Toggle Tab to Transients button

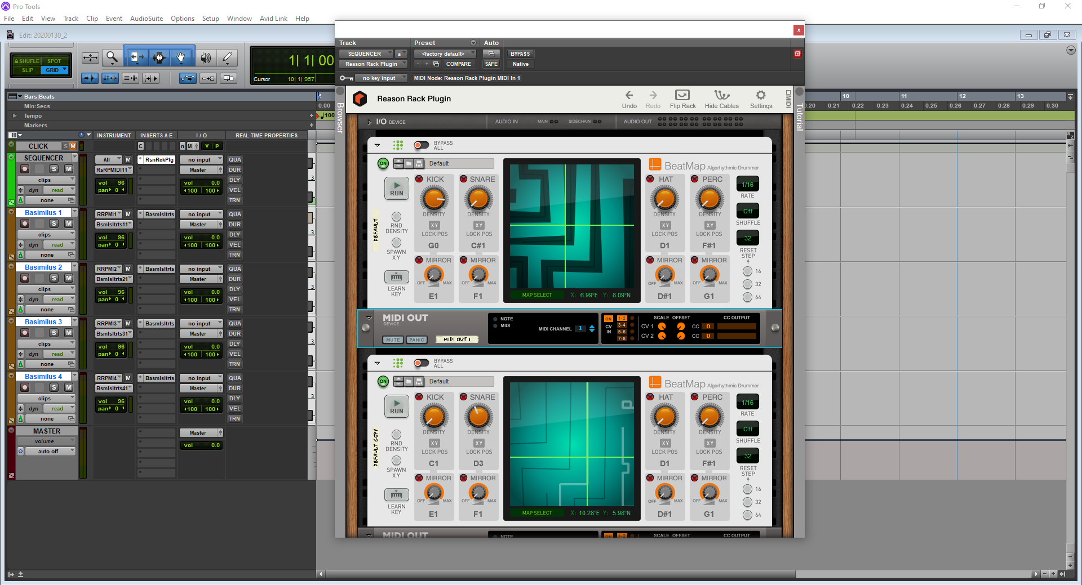[90, 78]
